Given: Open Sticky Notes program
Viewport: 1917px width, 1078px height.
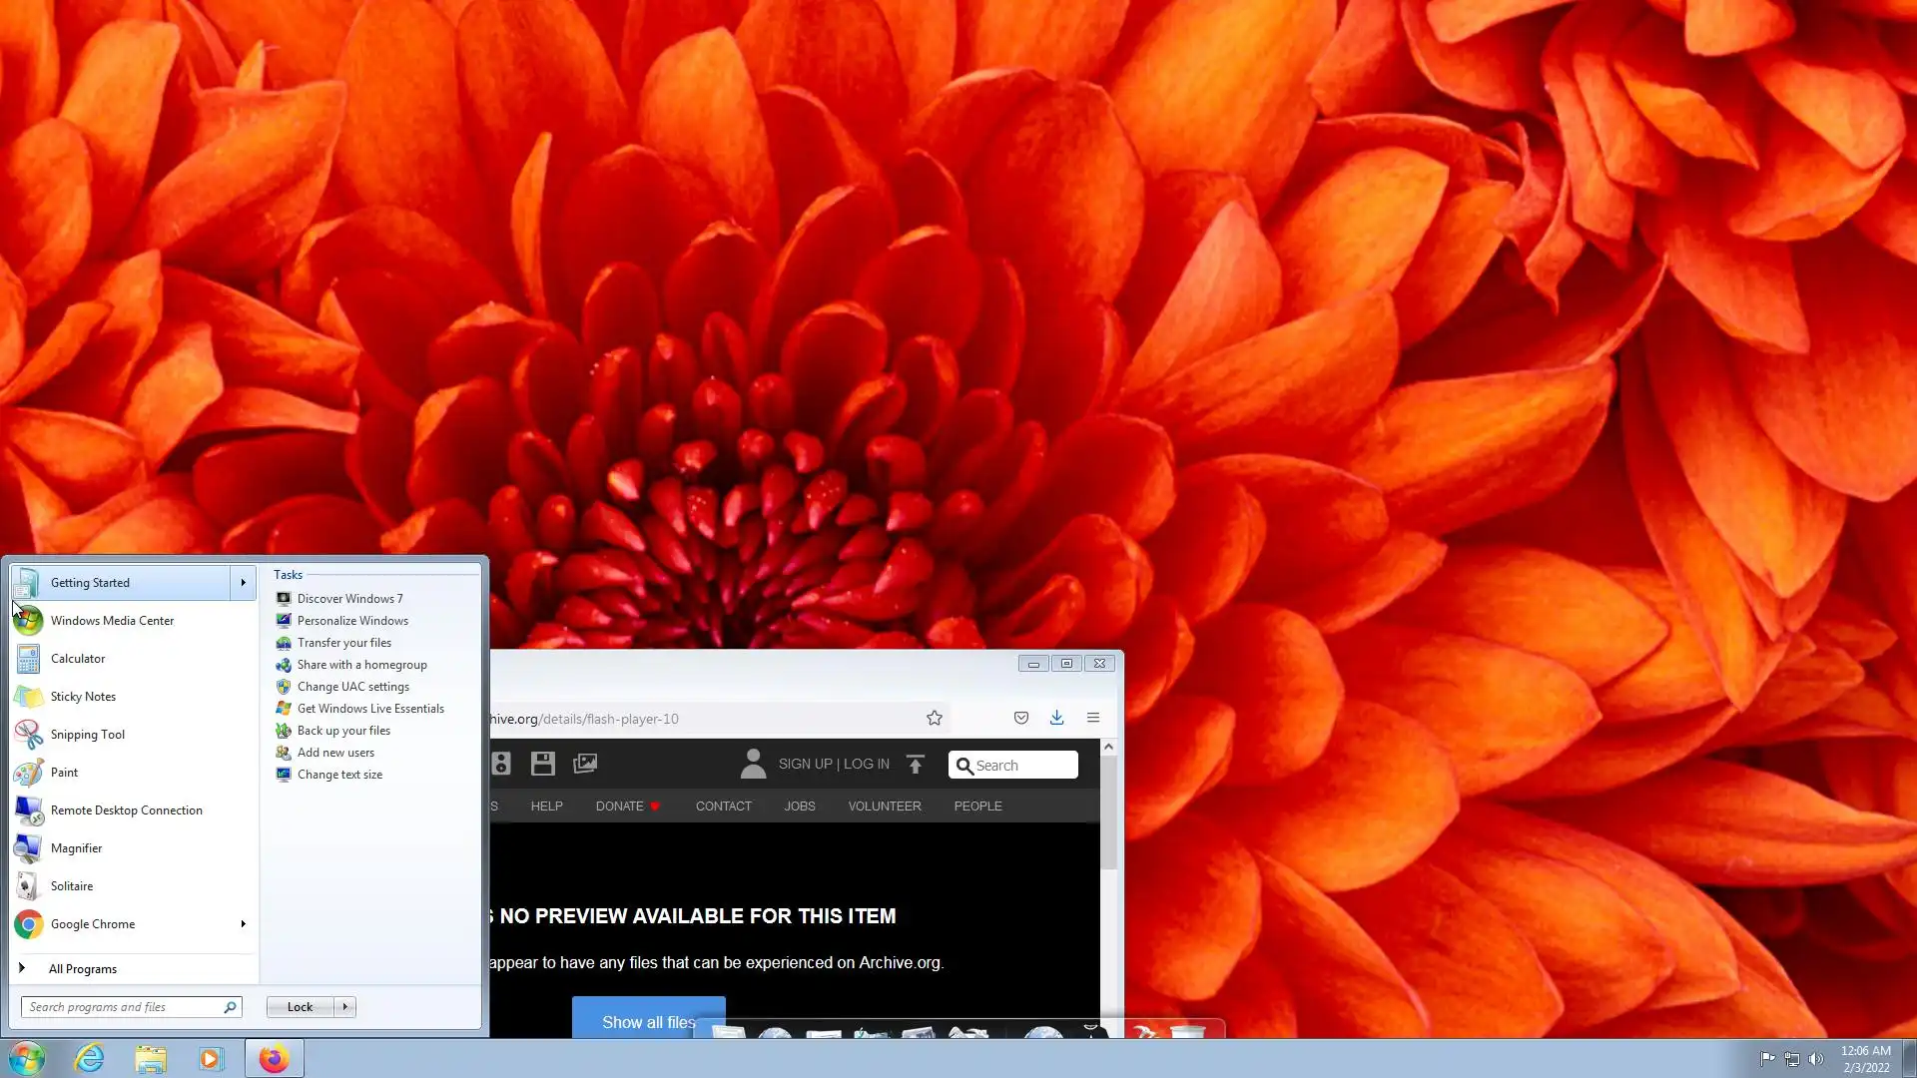Looking at the screenshot, I should (83, 697).
